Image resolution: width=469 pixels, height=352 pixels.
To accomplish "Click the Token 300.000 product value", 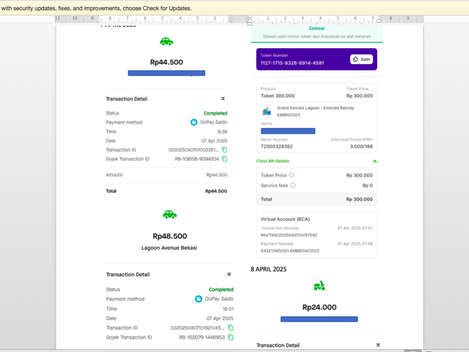I will coord(278,96).
